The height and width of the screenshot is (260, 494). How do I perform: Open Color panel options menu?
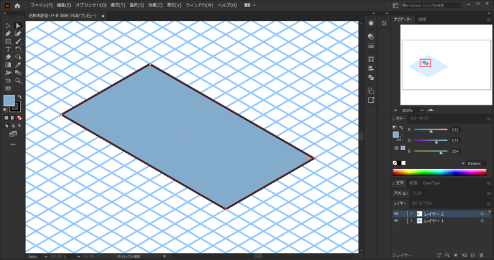click(x=489, y=119)
